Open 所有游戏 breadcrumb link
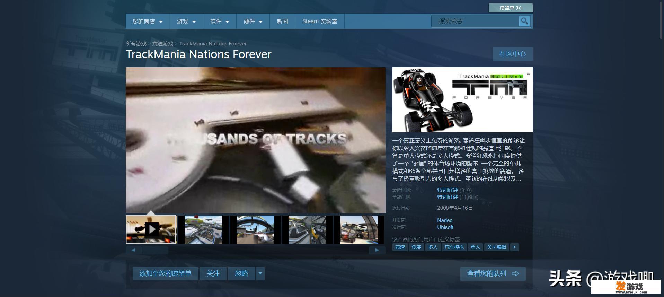The image size is (664, 297). [136, 44]
